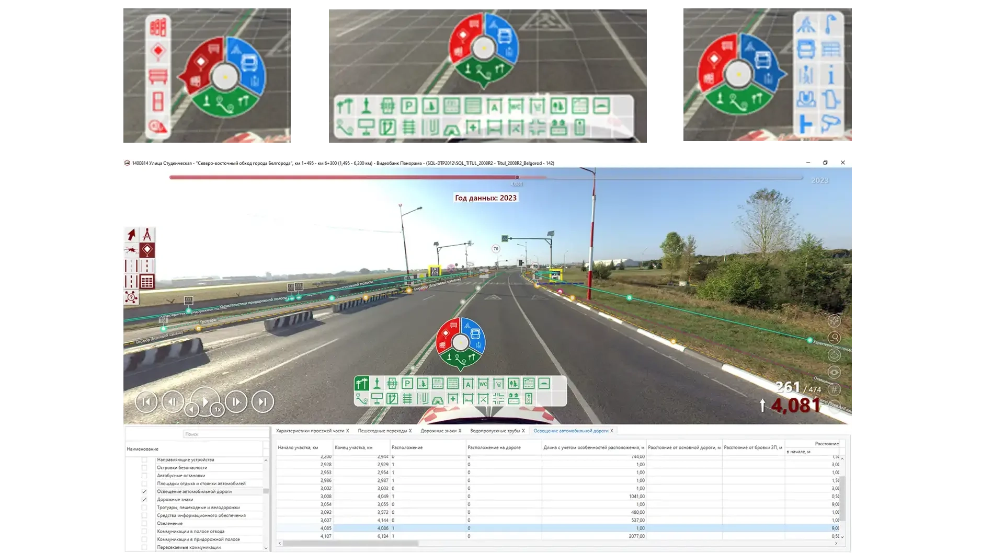1004x553 pixels.
Task: Select the green WC restroom icon
Action: pos(483,383)
